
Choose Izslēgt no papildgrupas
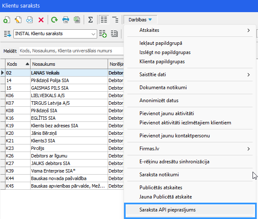[190, 52]
